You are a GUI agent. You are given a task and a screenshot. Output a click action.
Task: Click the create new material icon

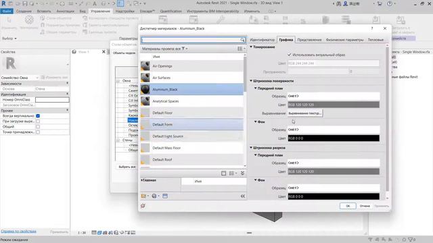[155, 196]
